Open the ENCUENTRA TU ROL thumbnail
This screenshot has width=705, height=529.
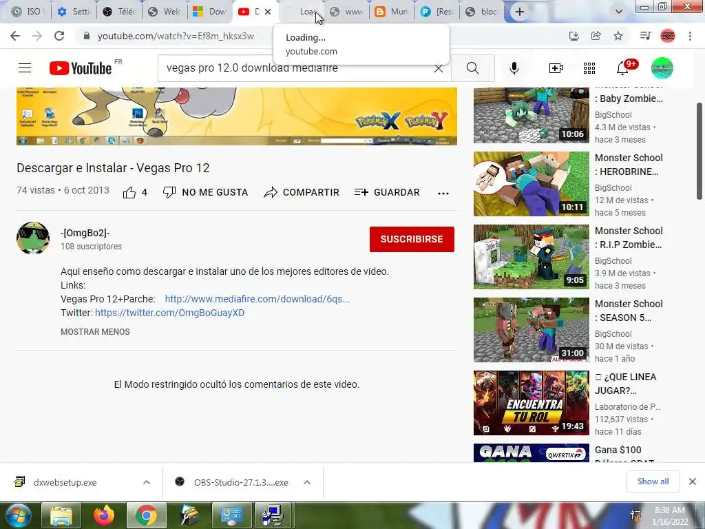coord(531,402)
